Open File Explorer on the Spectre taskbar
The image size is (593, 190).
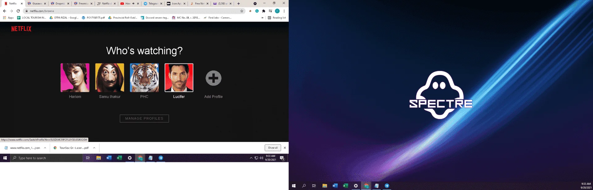coord(325,186)
